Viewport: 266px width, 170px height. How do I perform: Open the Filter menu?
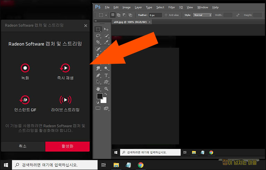[x=171, y=7]
